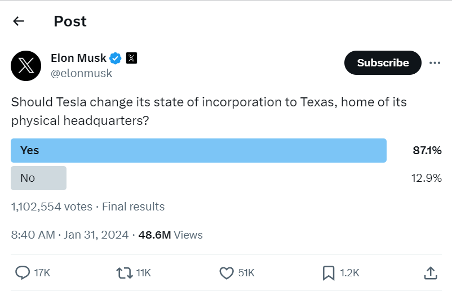
Task: Open the reply icon with 17K comments
Action: (23, 273)
